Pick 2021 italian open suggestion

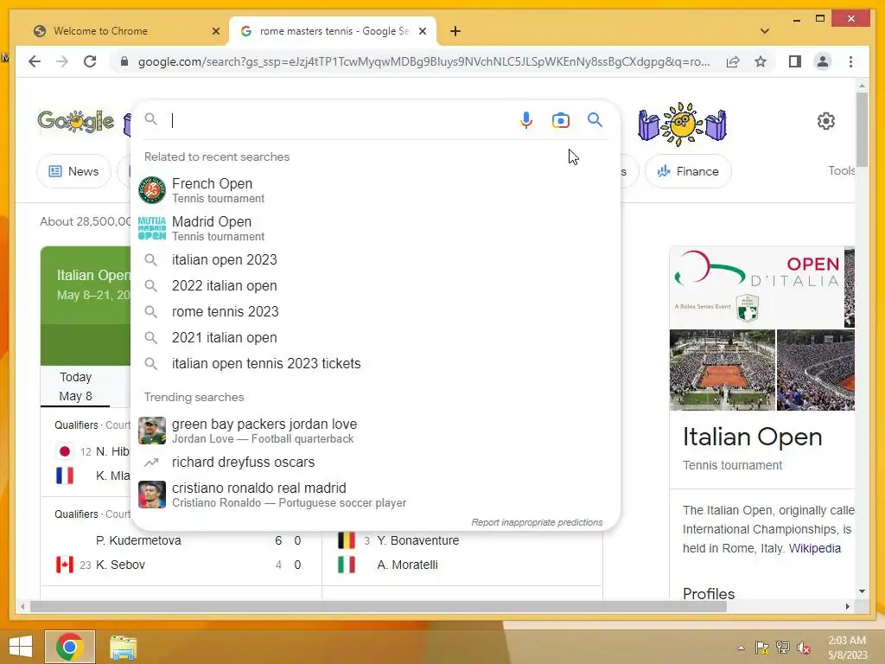pyautogui.click(x=375, y=338)
